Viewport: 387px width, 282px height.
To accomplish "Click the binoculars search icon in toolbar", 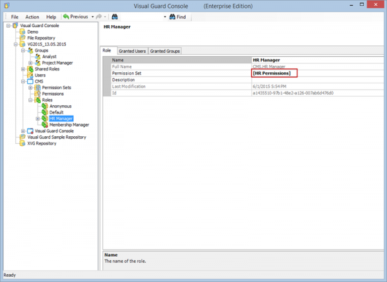I will click(x=115, y=17).
